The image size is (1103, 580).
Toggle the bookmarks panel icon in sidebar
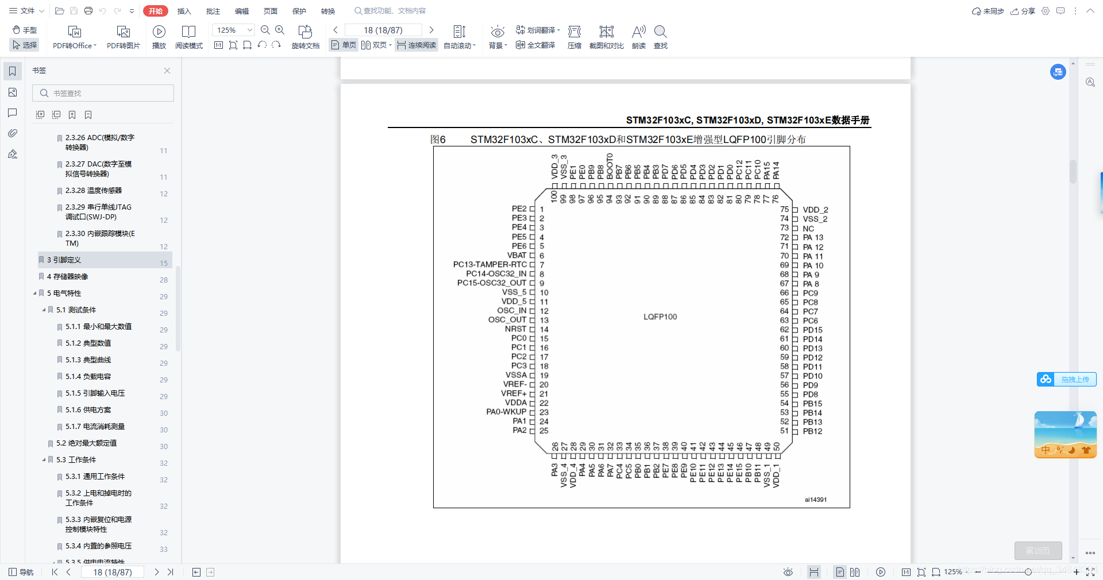click(13, 71)
